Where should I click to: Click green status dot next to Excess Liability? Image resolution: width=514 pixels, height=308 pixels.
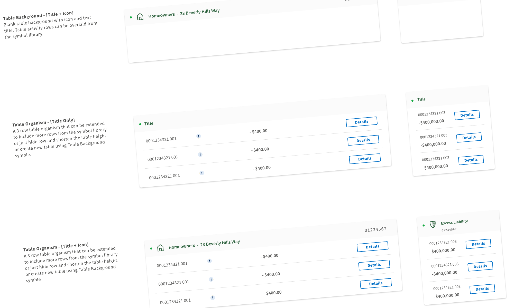point(424,226)
